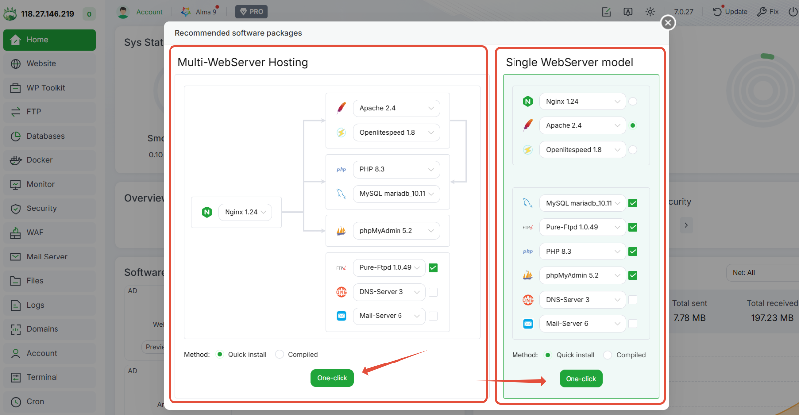The height and width of the screenshot is (415, 799).
Task: Uncheck MySQL mariadb_10.11 in Single WebServer model
Action: 633,203
